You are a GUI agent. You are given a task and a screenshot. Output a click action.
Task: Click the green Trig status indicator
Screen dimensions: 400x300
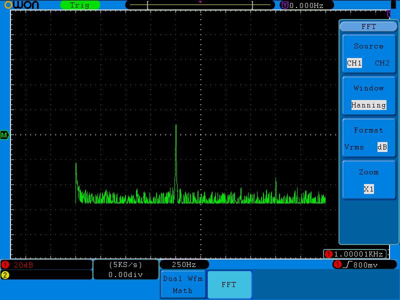pos(80,5)
